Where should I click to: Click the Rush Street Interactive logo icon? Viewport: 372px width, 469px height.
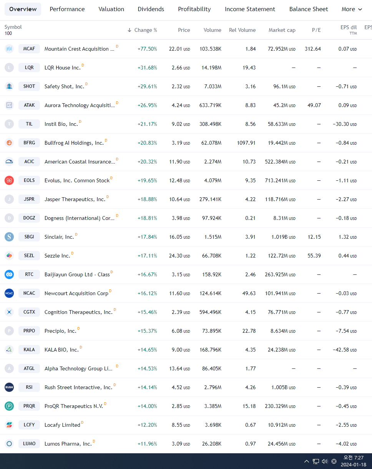[x=9, y=387]
